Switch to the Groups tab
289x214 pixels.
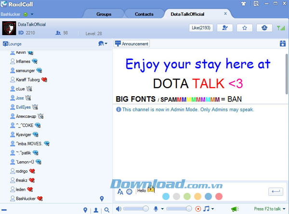pyautogui.click(x=104, y=14)
